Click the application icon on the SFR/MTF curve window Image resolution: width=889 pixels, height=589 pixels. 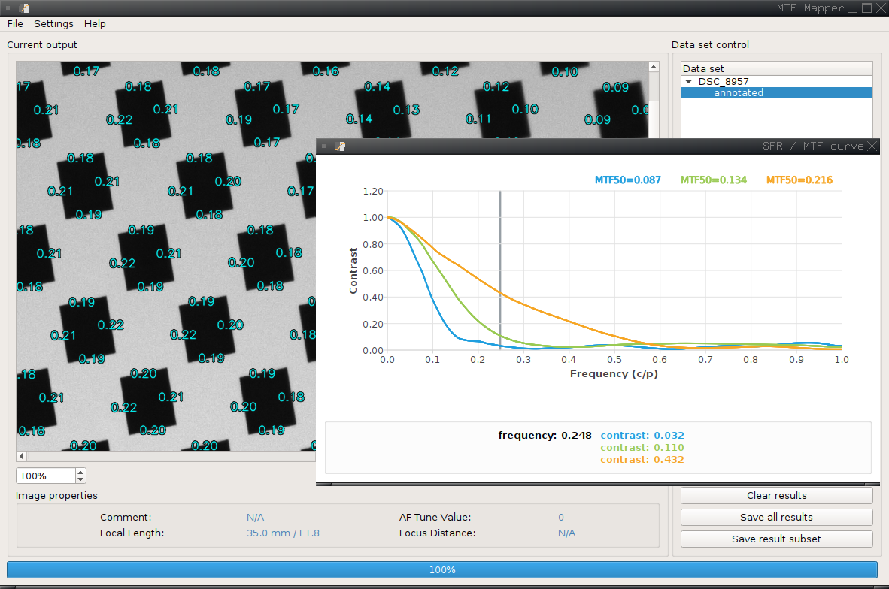338,146
